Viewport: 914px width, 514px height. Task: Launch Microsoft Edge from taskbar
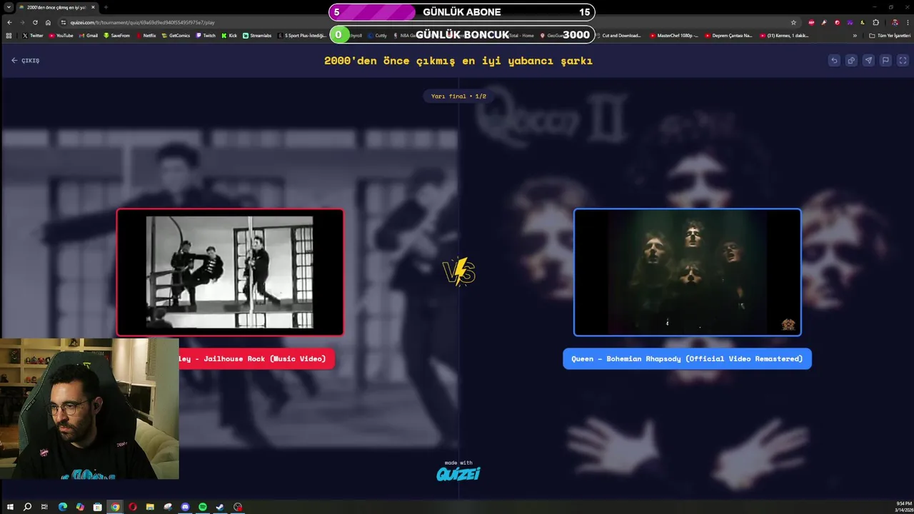pyautogui.click(x=63, y=507)
